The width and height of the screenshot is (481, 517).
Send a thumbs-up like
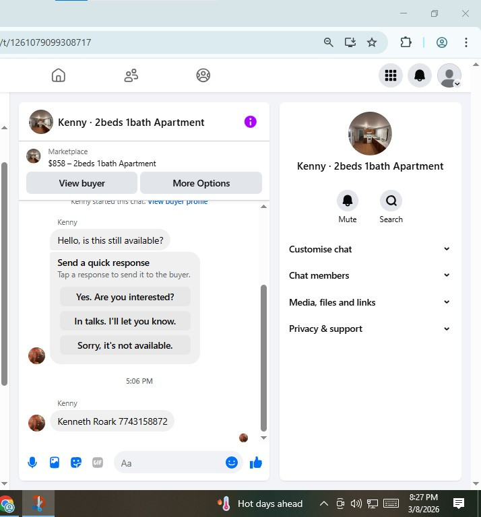(256, 462)
